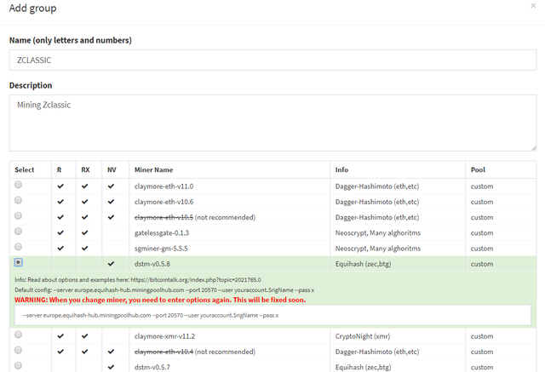This screenshot has width=545, height=372.
Task: Select the dstm-v0.5.7 radio button
Action: coord(18,365)
